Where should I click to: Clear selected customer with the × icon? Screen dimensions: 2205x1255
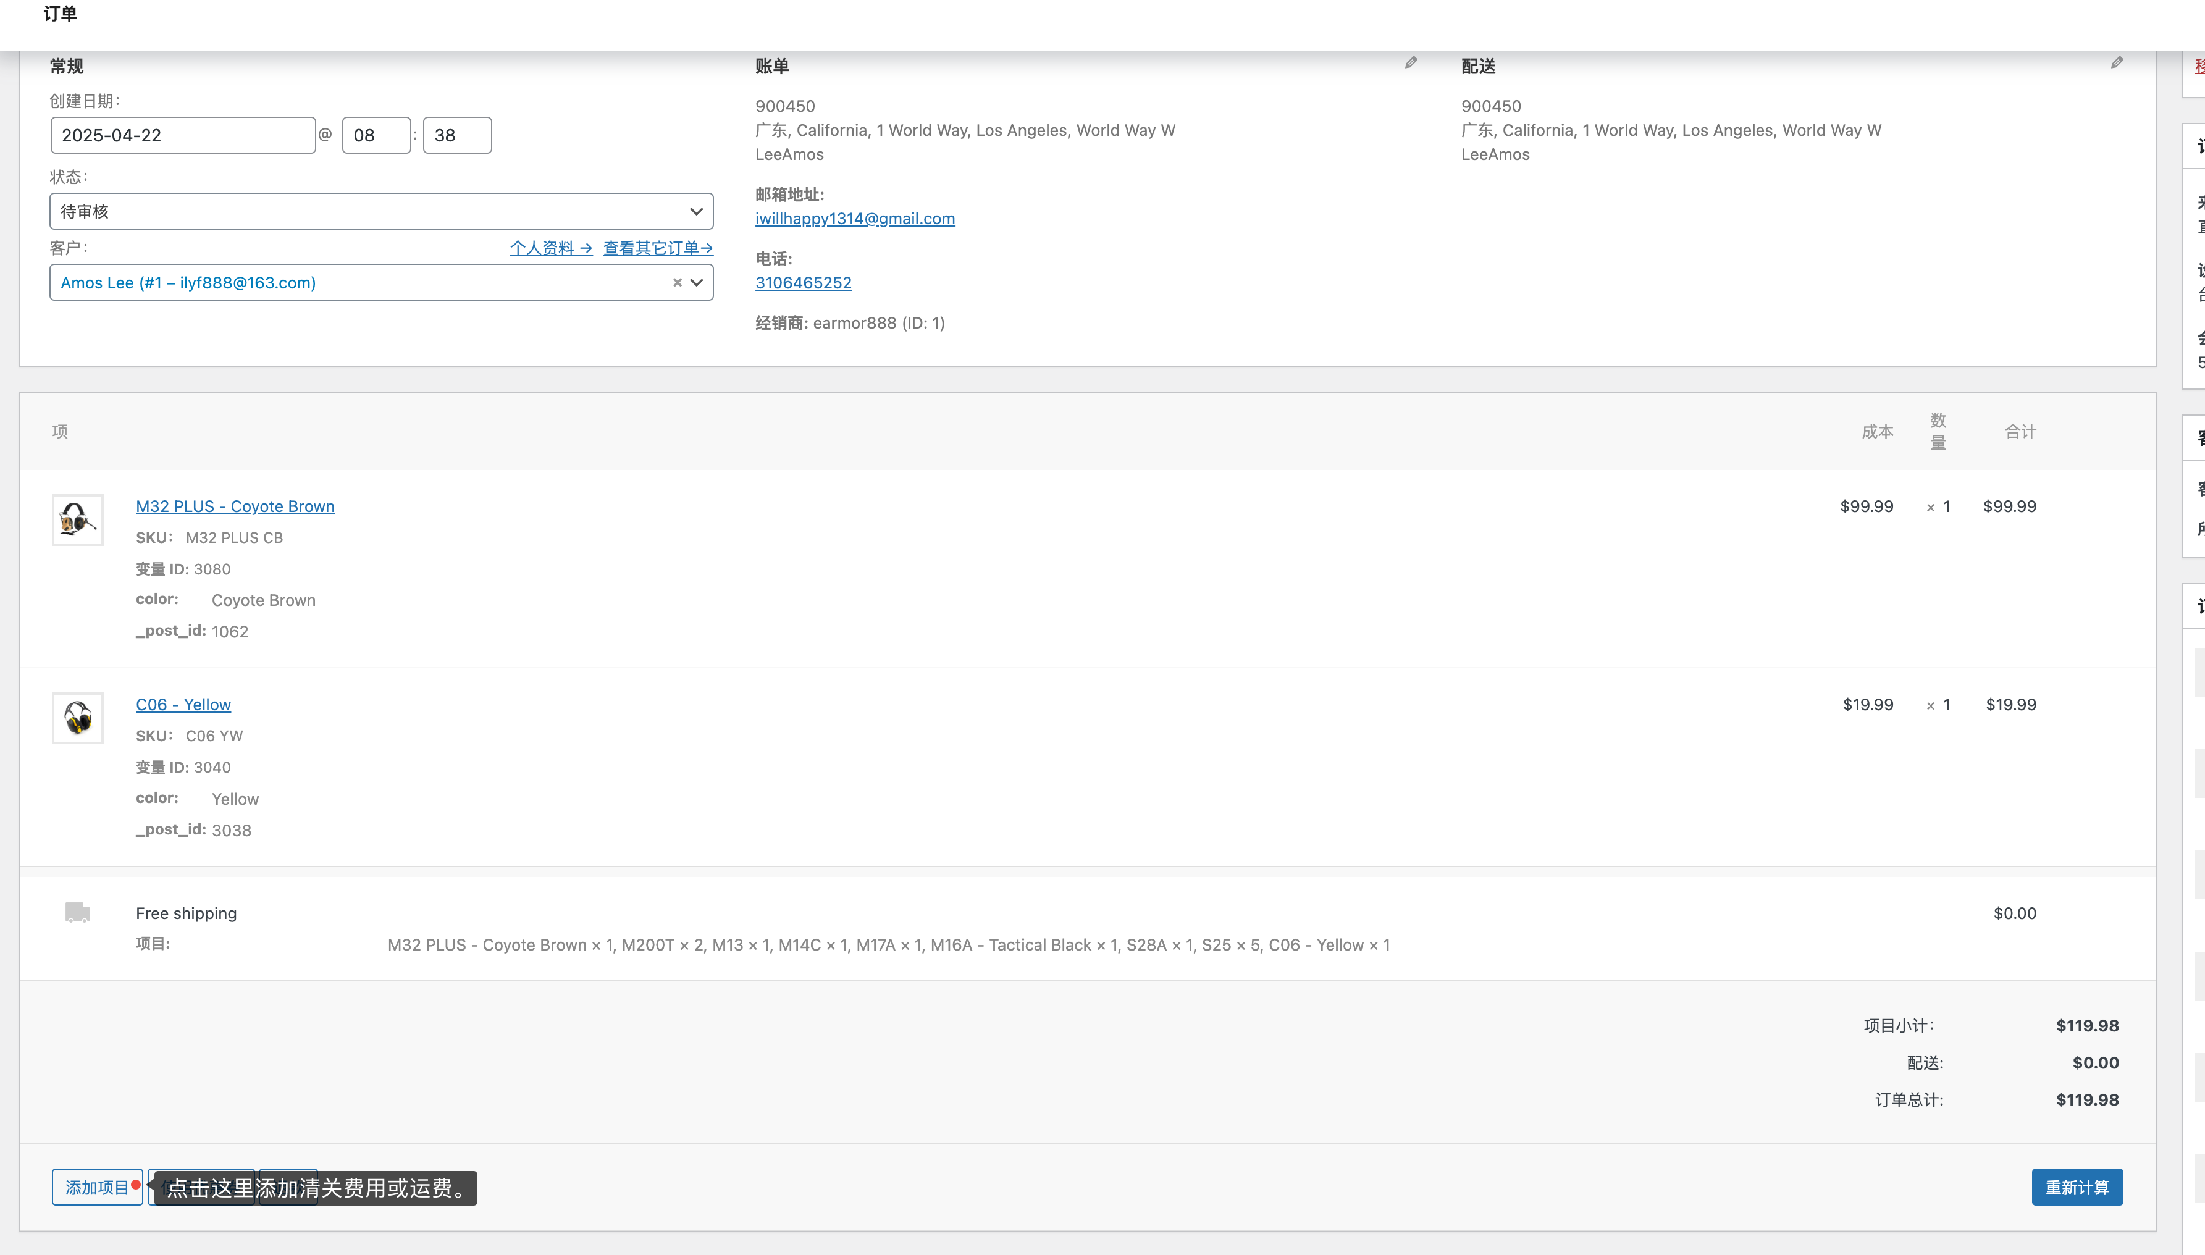point(678,283)
